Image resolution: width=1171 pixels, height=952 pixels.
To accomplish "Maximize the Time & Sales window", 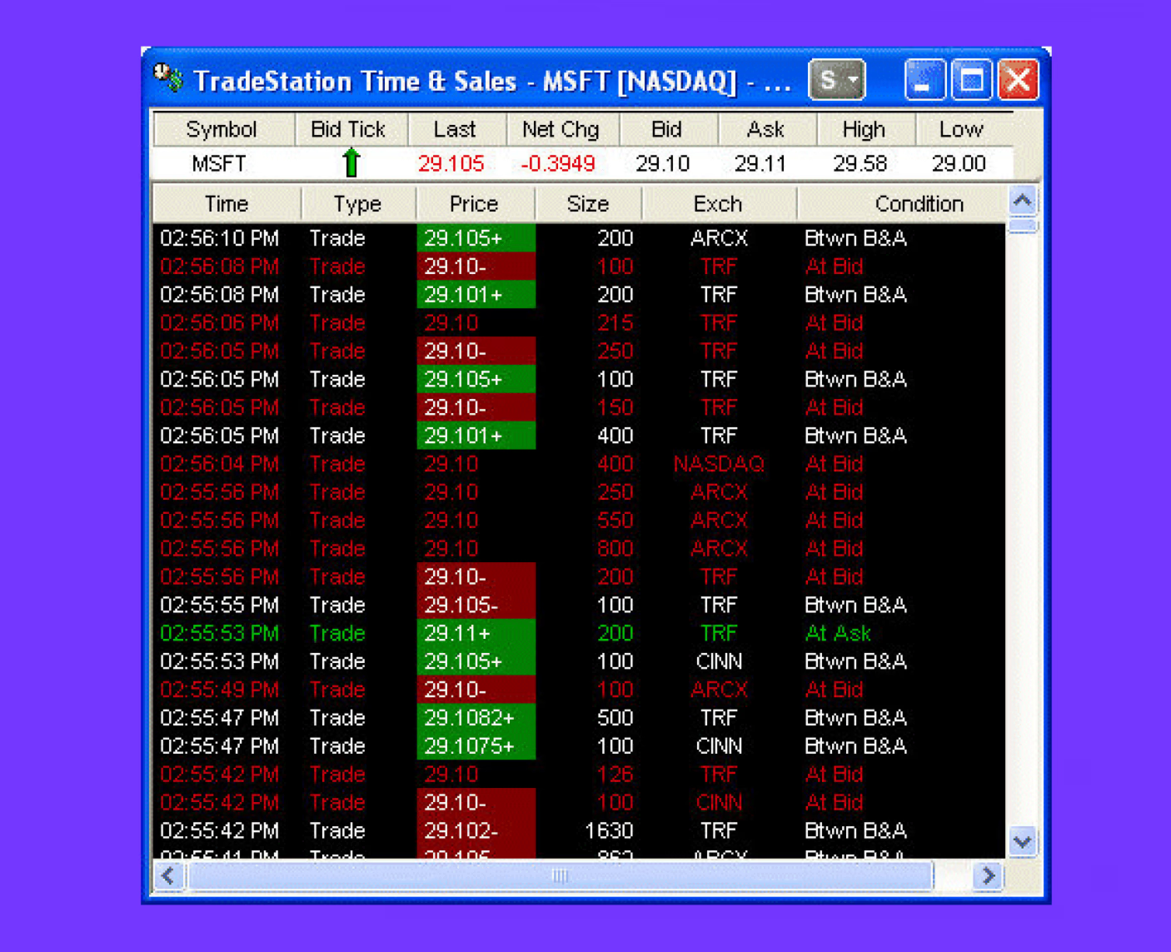I will [x=971, y=80].
